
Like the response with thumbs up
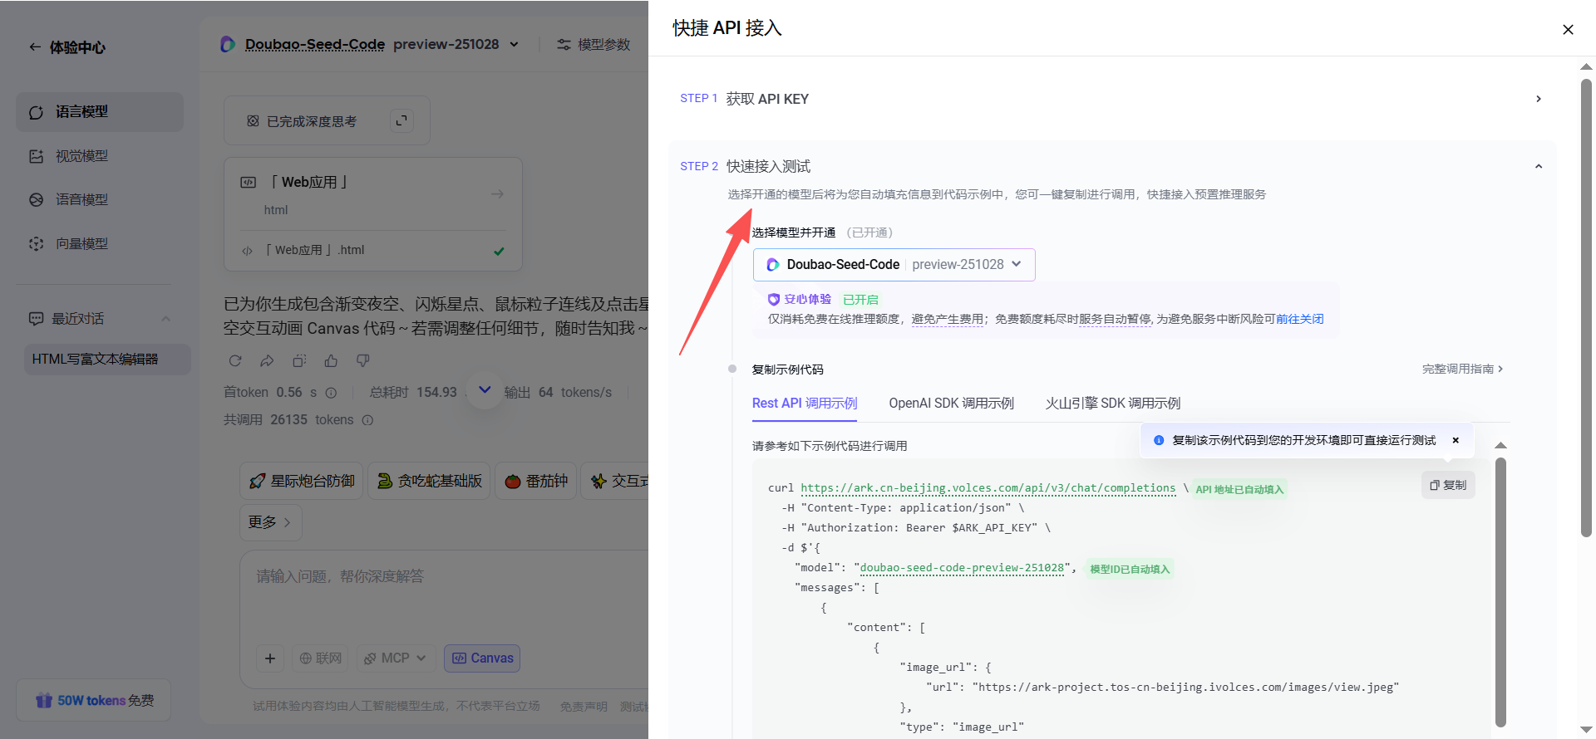pyautogui.click(x=331, y=361)
